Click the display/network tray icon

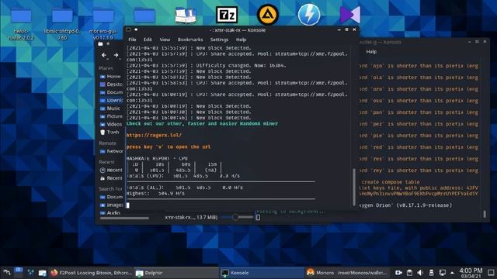pos(442,273)
